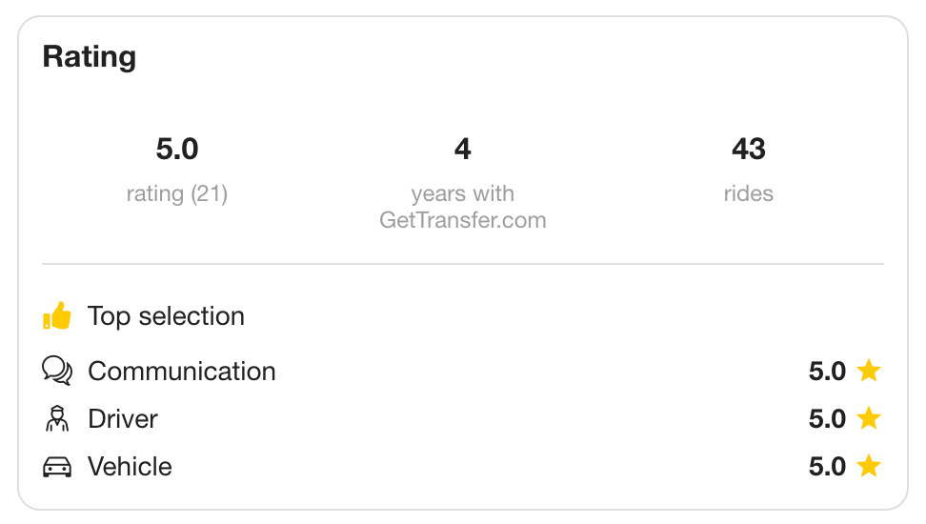Click the Driver label text
This screenshot has width=926, height=524.
[x=123, y=419]
